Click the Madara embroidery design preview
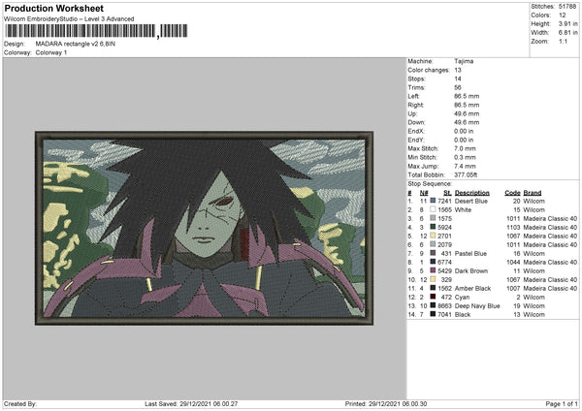 pyautogui.click(x=204, y=228)
